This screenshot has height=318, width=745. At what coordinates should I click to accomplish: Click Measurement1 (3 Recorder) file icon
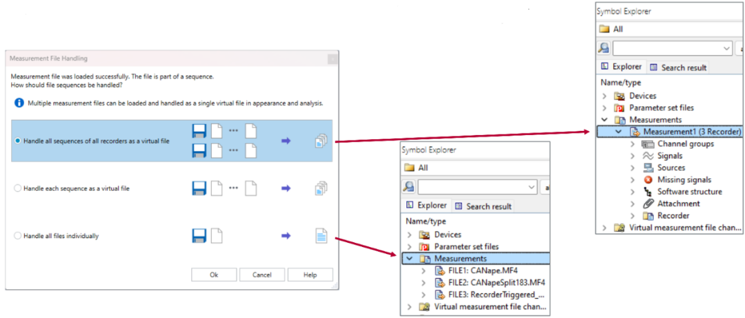pos(635,131)
